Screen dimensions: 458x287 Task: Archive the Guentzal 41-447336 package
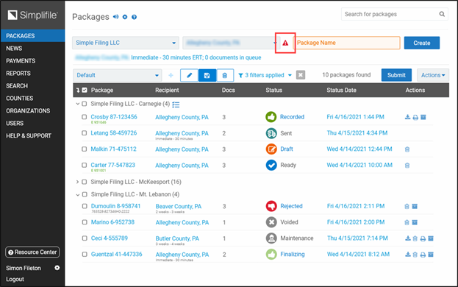point(431,255)
